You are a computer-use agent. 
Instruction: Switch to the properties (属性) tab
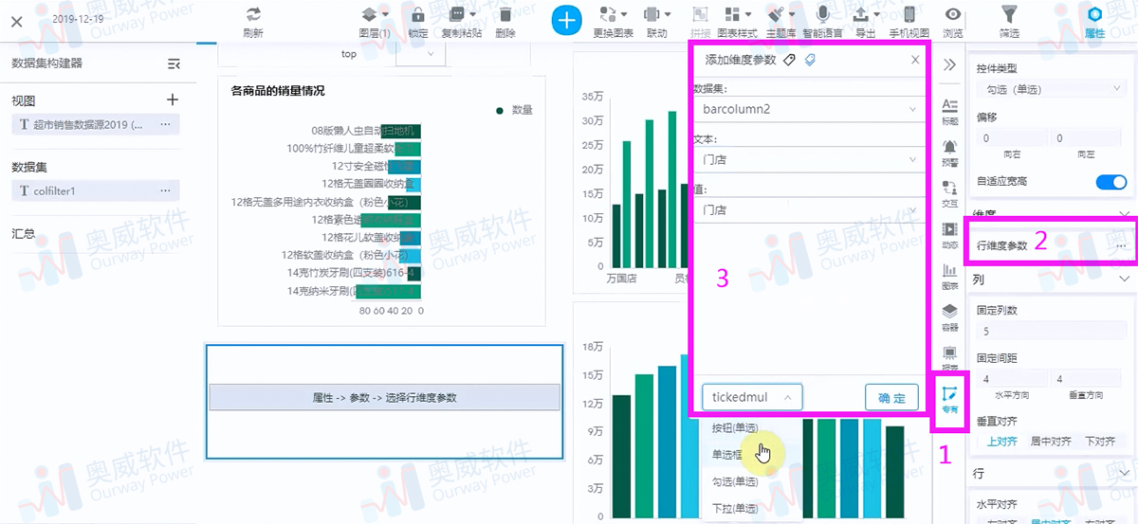tap(1094, 21)
